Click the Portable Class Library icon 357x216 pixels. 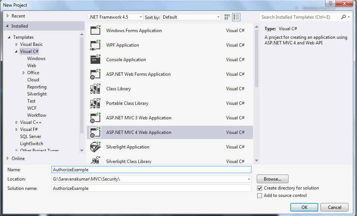[95, 103]
